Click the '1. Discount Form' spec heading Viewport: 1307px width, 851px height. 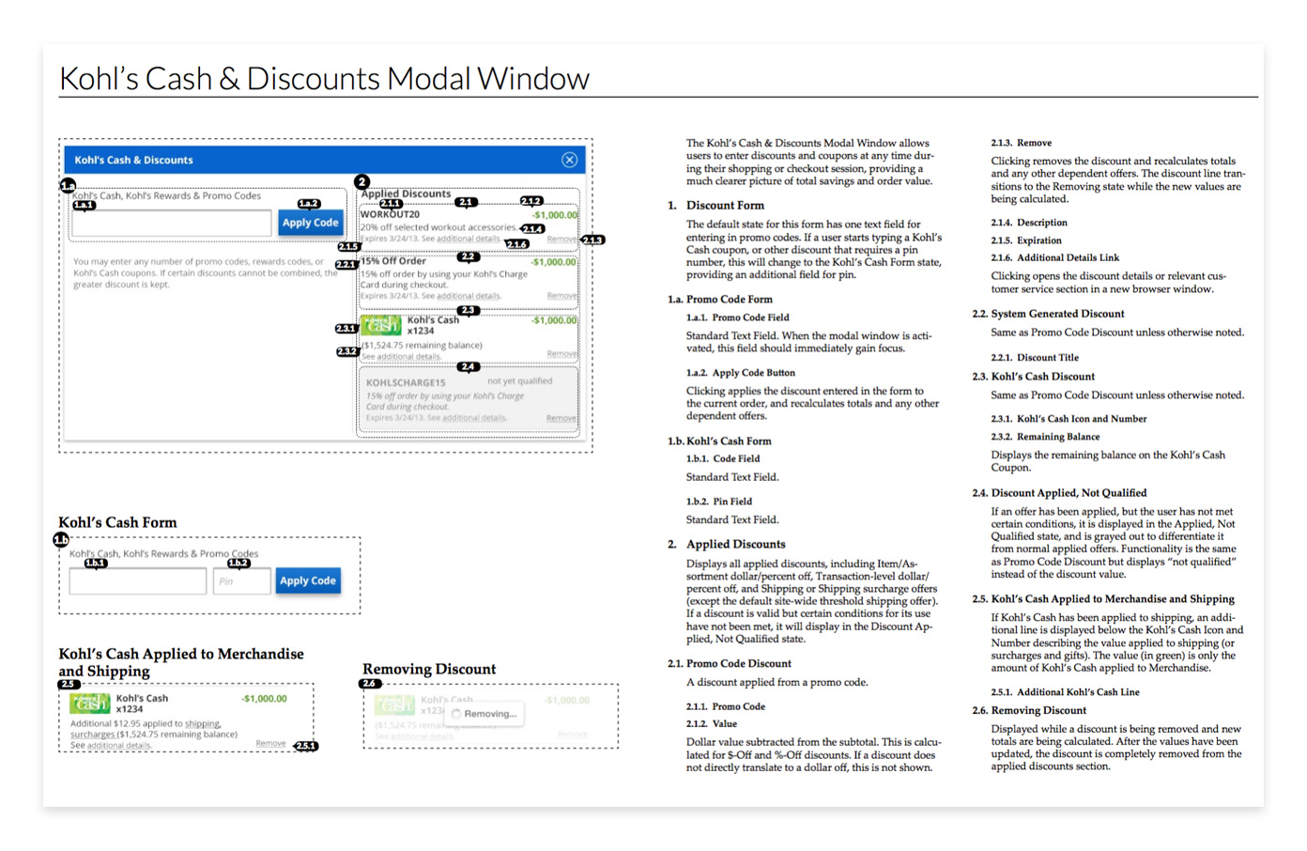(x=715, y=205)
